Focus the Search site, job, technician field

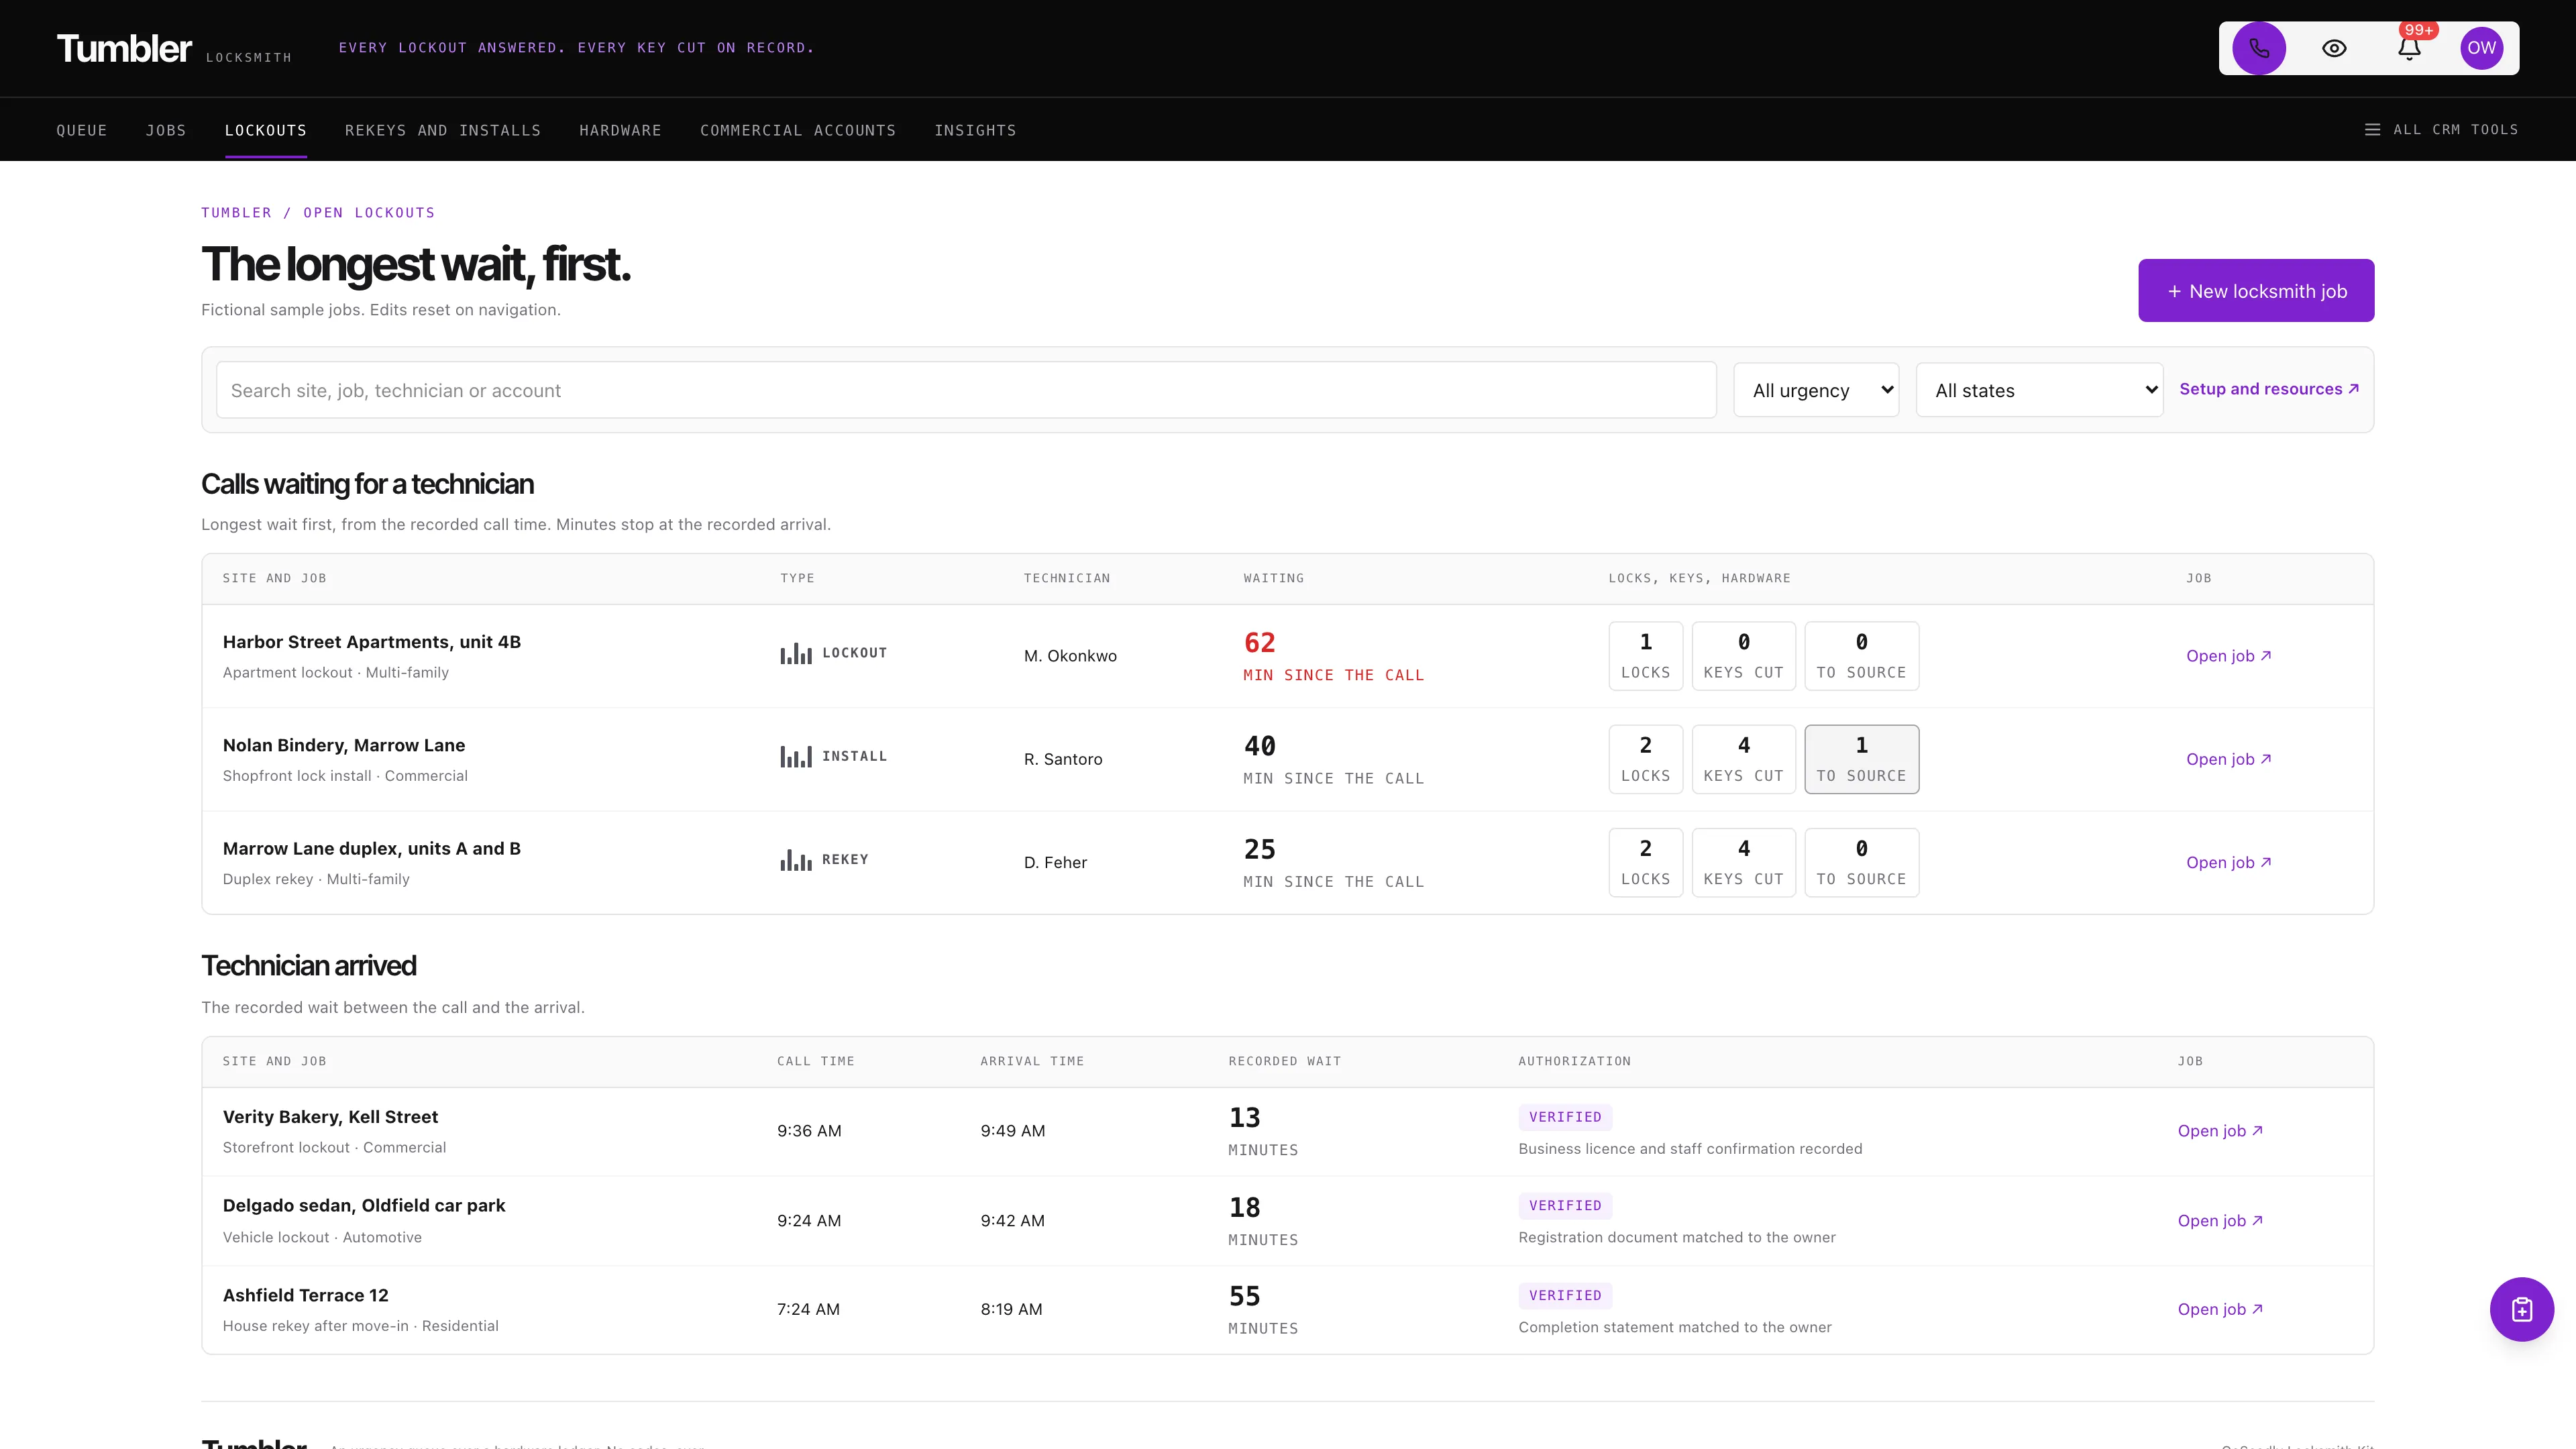point(966,390)
